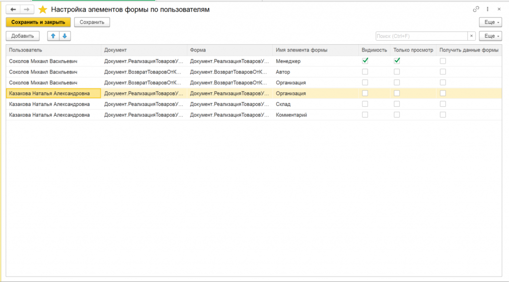Move row down with blue down arrow
Screen dimensions: 509x282
65,36
